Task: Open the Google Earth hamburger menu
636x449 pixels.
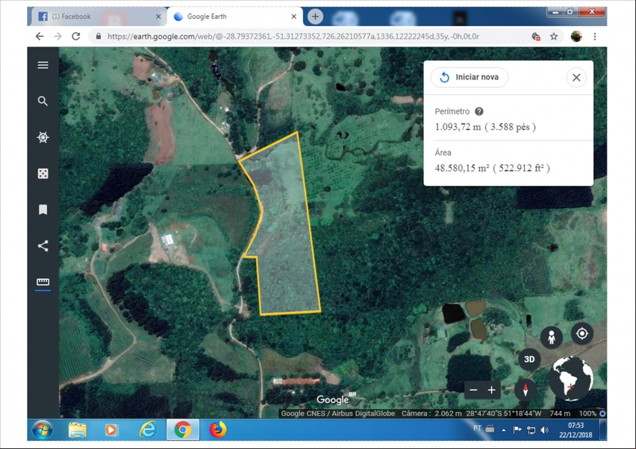Action: coord(43,65)
